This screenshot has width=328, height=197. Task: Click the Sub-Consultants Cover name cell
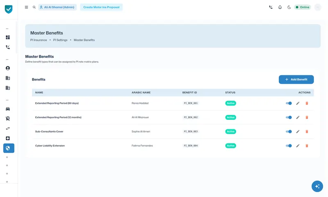[49, 131]
